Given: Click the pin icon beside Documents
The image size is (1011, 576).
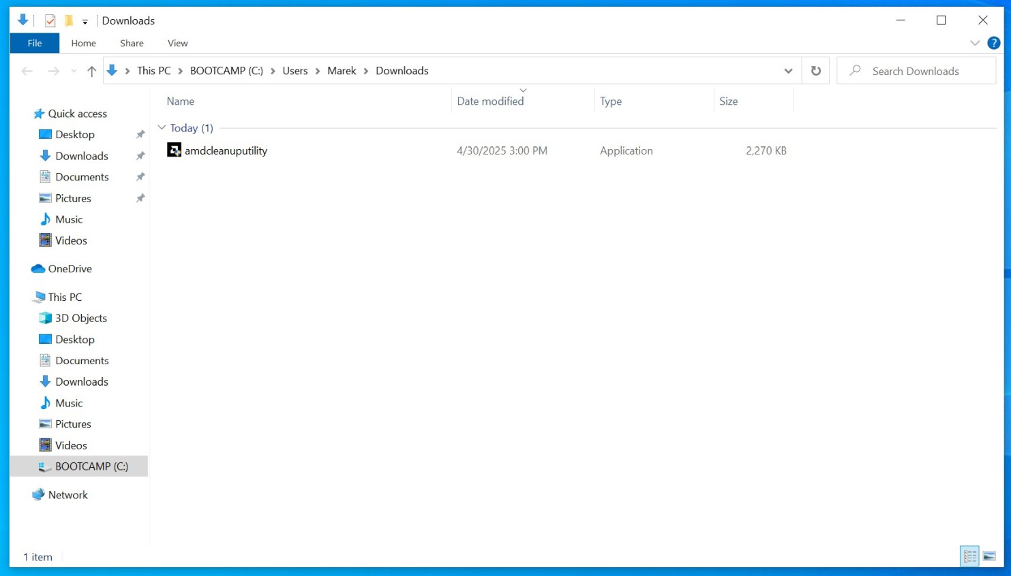Looking at the screenshot, I should (x=140, y=177).
